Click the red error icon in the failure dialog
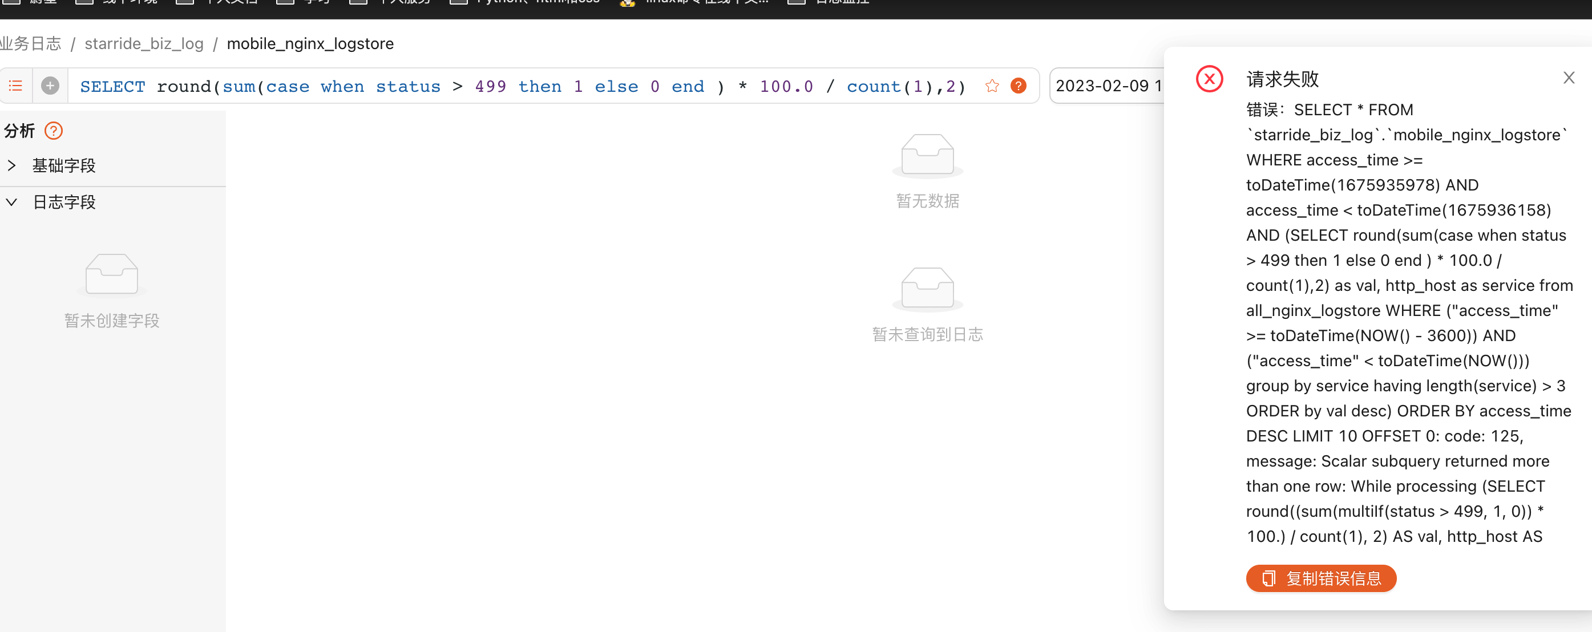 (x=1210, y=79)
